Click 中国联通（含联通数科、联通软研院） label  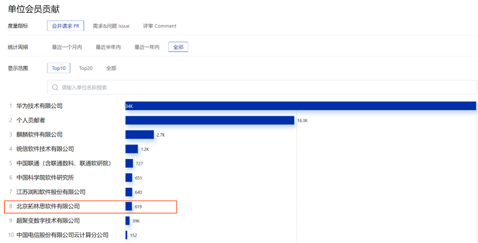click(65, 163)
